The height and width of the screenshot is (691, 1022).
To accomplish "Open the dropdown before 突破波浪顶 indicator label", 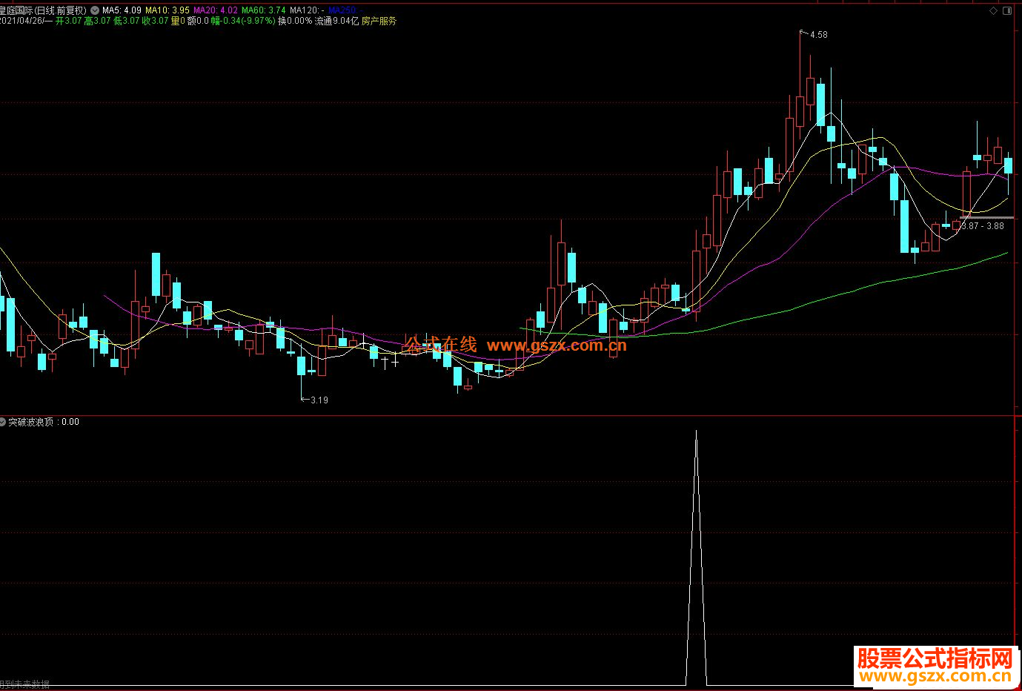I will (x=3, y=422).
